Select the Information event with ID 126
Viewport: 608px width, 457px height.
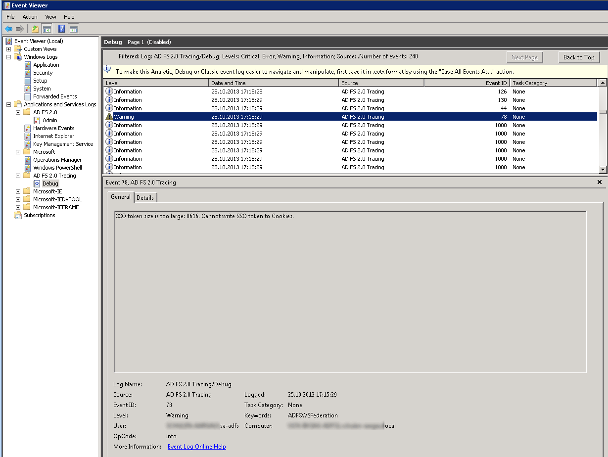click(350, 91)
